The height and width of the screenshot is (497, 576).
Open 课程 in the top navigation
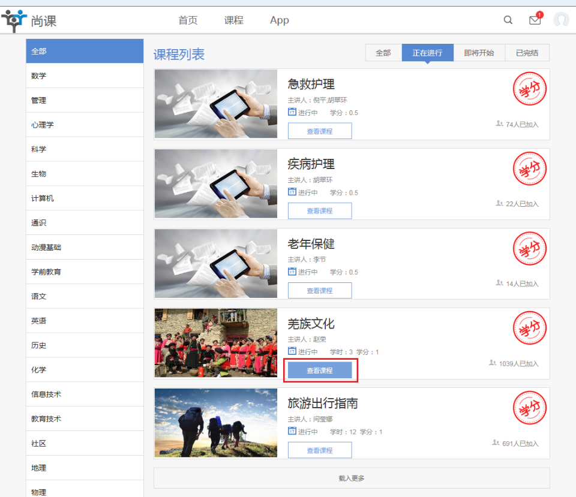pos(233,20)
